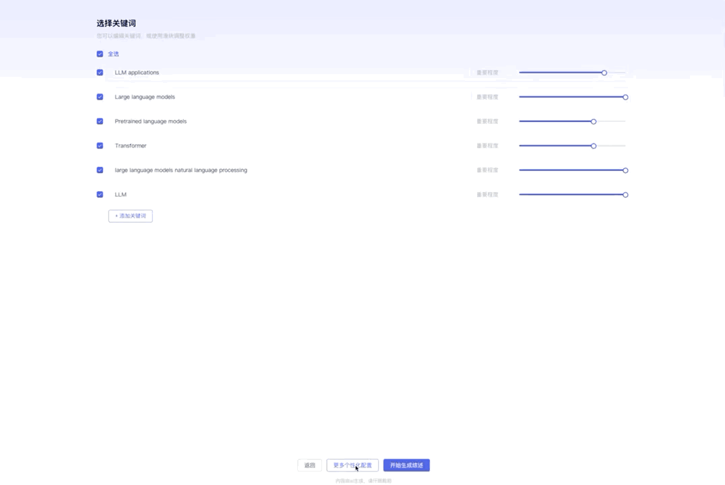The image size is (725, 485).
Task: Open 更多个性化配置 settings
Action: tap(352, 465)
